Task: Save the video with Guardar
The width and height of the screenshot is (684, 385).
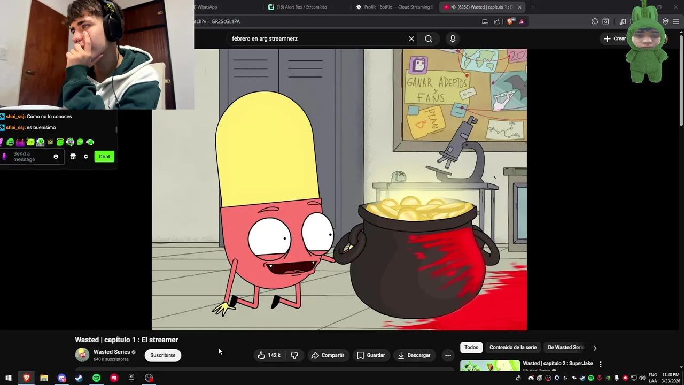Action: coord(371,355)
